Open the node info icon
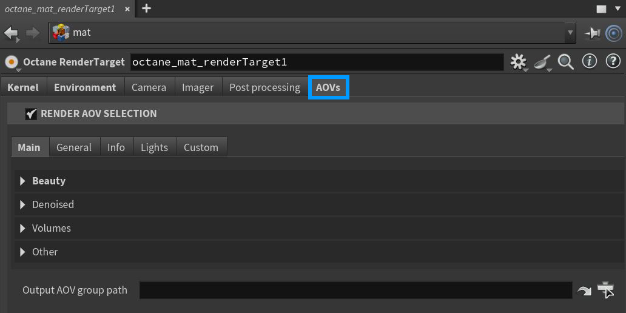The width and height of the screenshot is (626, 313). pyautogui.click(x=590, y=62)
